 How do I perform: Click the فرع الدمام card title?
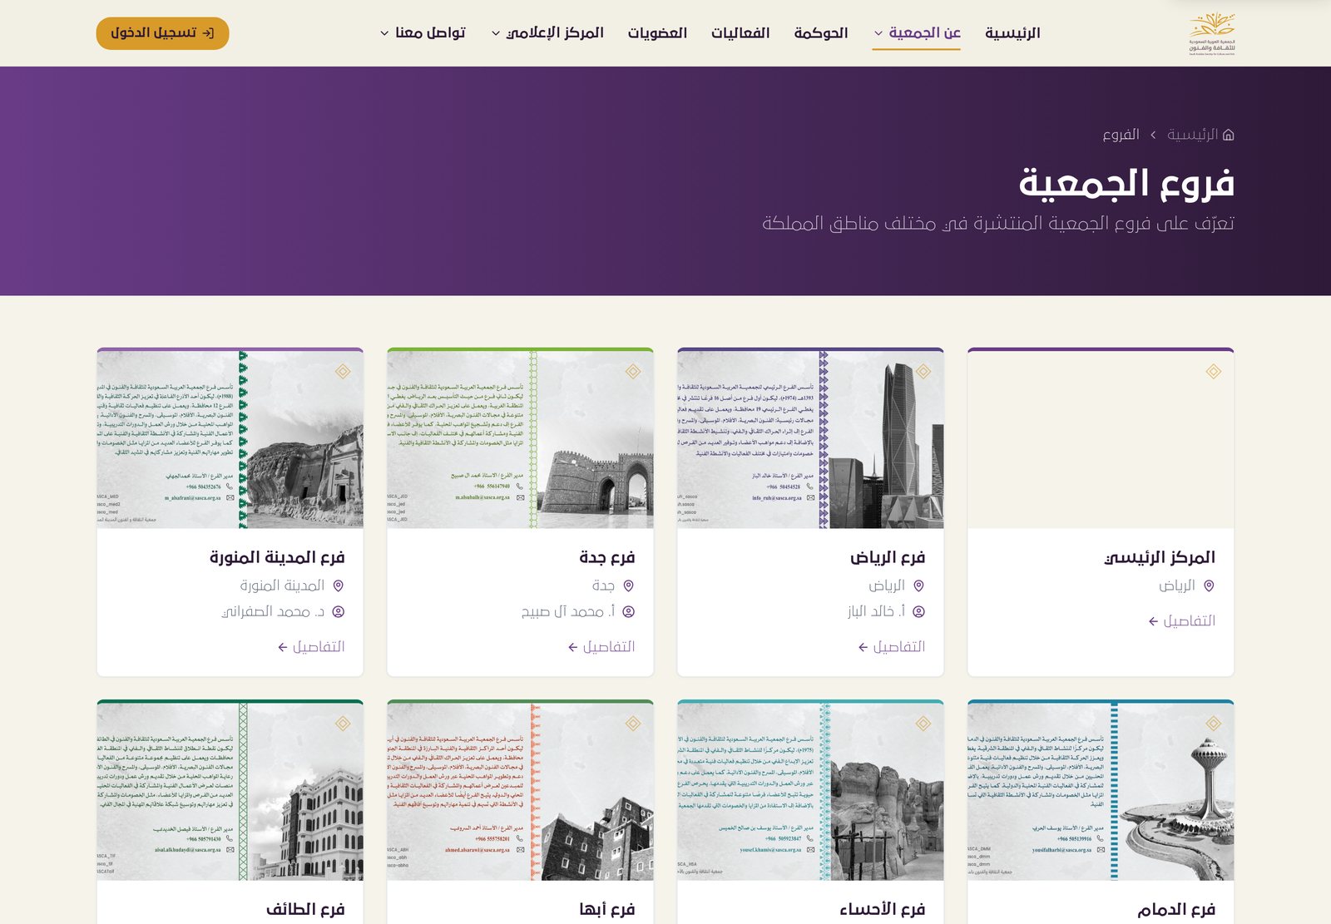click(1176, 909)
